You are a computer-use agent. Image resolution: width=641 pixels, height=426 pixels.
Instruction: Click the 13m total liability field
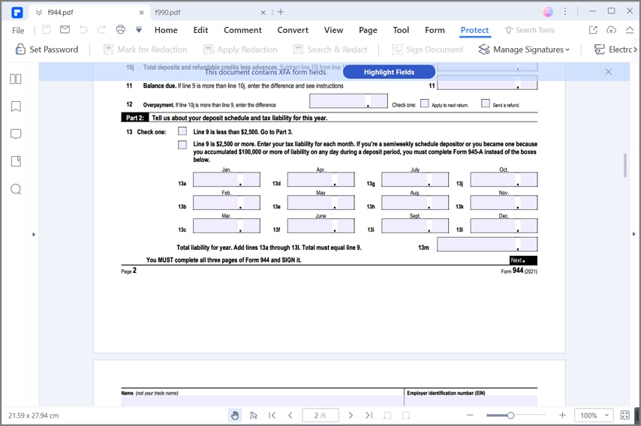point(487,244)
